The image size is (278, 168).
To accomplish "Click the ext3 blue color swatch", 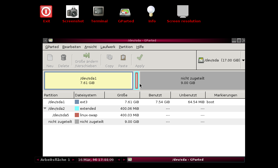I will (77, 102).
